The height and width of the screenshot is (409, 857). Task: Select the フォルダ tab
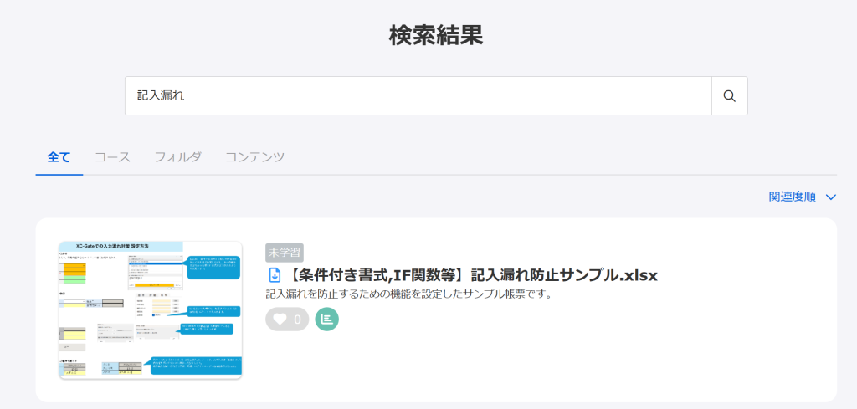point(177,157)
